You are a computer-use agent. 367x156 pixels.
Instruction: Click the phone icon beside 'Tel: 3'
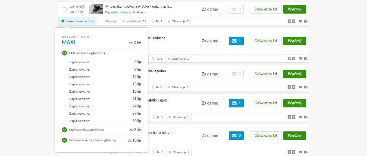153,21
